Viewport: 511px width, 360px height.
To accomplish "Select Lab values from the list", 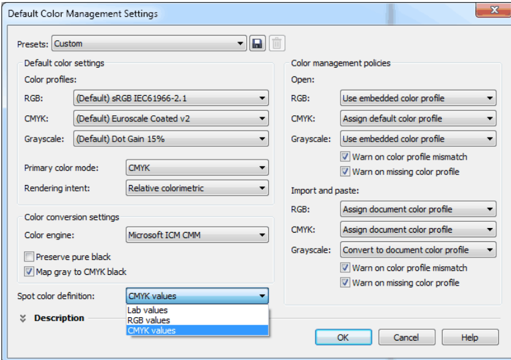I will tap(148, 310).
